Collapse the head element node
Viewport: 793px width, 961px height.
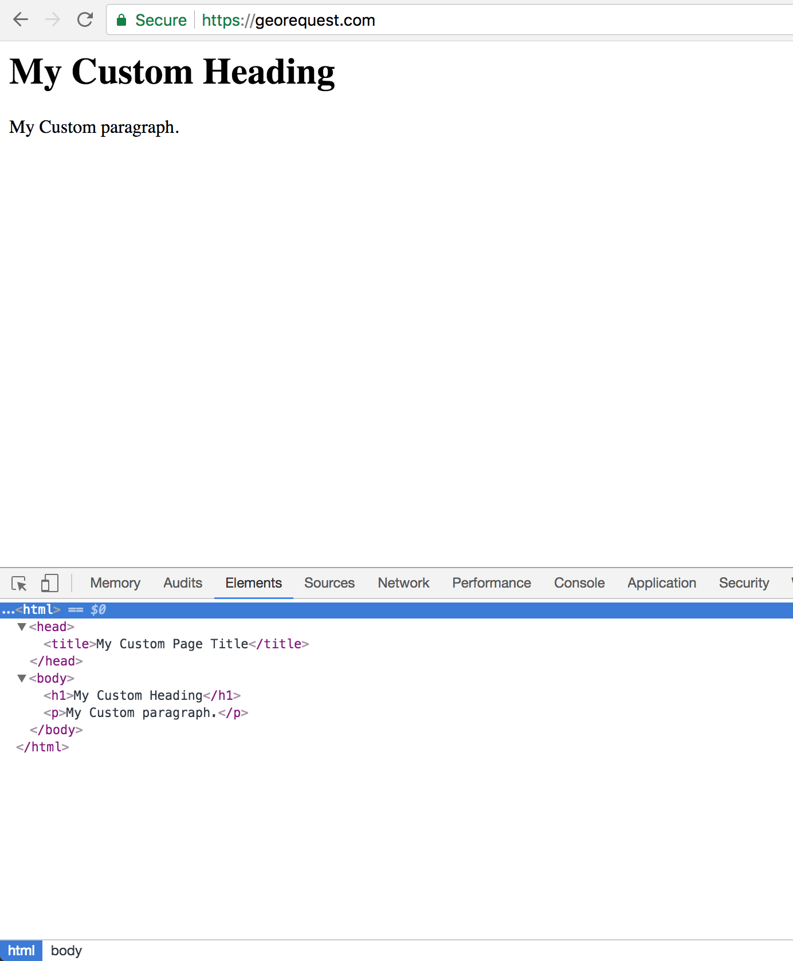tap(22, 627)
